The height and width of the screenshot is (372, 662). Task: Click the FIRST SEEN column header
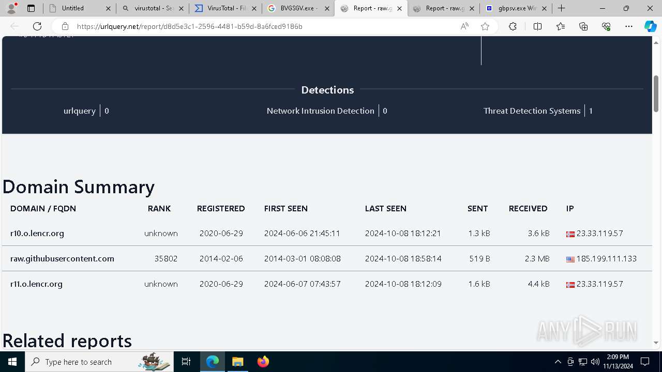(x=286, y=209)
